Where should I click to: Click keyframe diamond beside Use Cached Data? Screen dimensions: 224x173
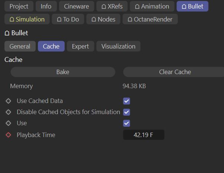pyautogui.click(x=9, y=101)
